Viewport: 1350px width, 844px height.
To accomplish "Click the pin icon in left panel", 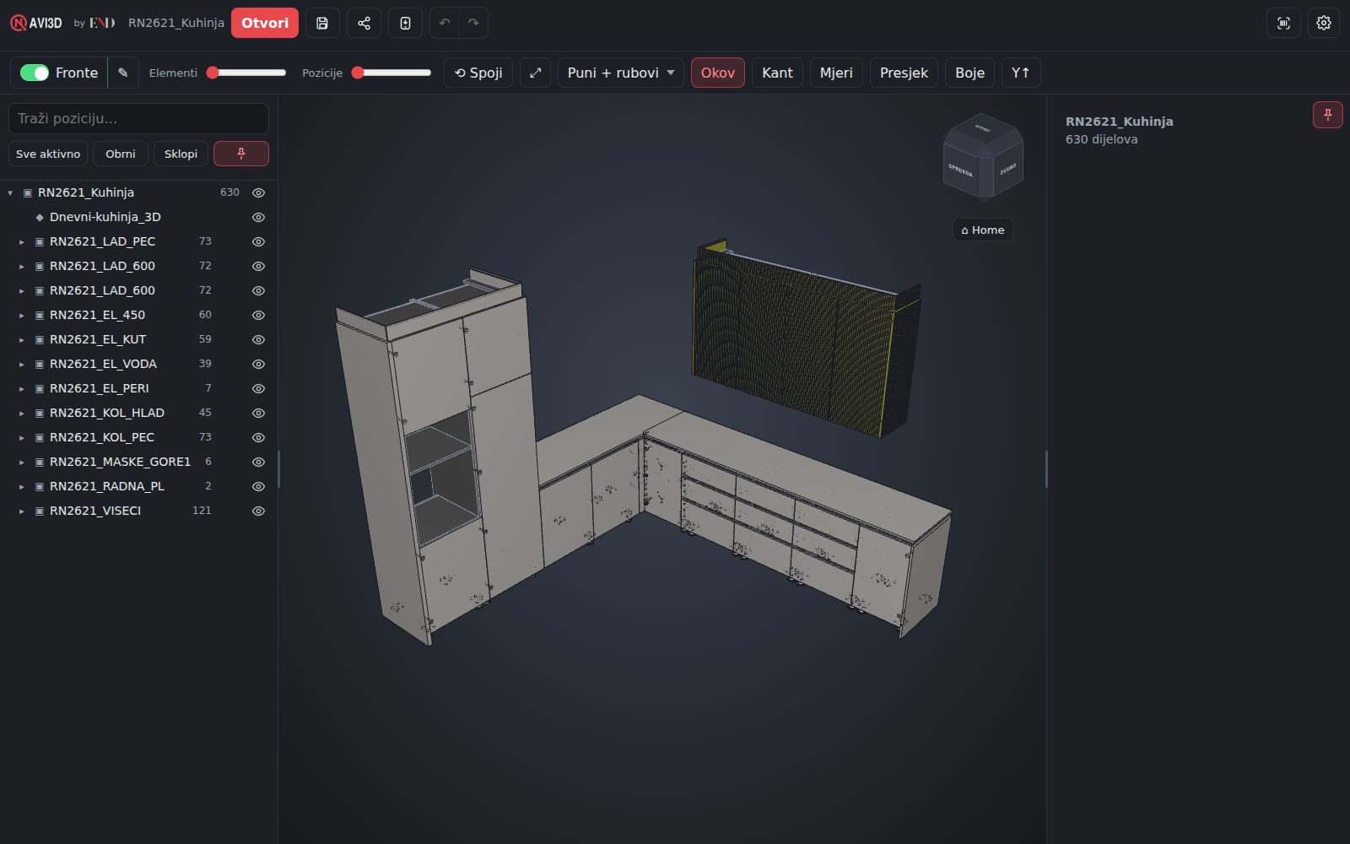I will 241,154.
